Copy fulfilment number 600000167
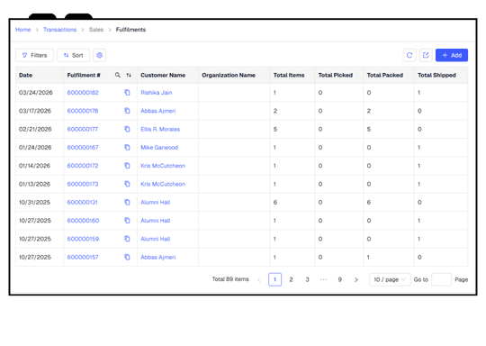Image resolution: width=486 pixels, height=346 pixels. (x=127, y=148)
